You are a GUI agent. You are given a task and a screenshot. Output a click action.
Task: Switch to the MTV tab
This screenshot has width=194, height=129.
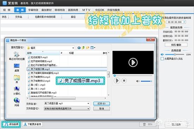click(86, 10)
